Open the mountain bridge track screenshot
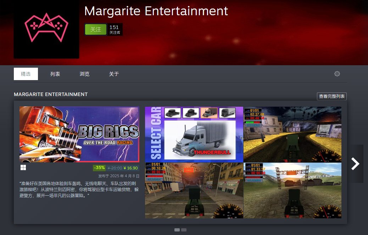This screenshot has width=368, height=235. click(x=292, y=190)
